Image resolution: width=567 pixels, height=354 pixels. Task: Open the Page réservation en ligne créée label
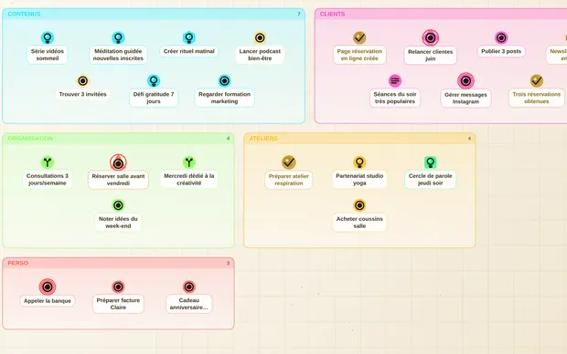(x=359, y=55)
